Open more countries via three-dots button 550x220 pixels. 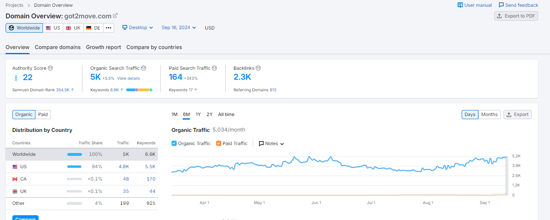(109, 28)
